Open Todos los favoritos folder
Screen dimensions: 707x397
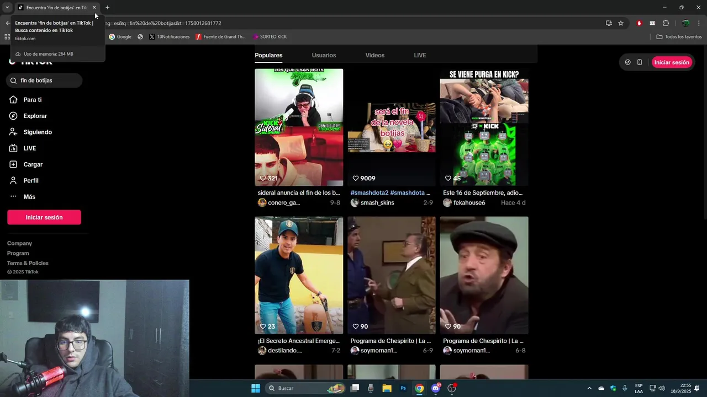679,37
